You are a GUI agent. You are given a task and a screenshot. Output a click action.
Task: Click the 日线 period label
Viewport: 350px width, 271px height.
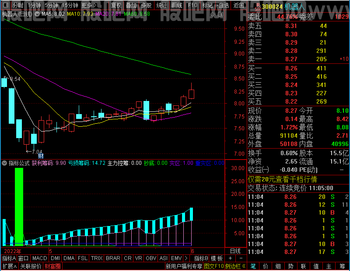pyautogui.click(x=235, y=251)
